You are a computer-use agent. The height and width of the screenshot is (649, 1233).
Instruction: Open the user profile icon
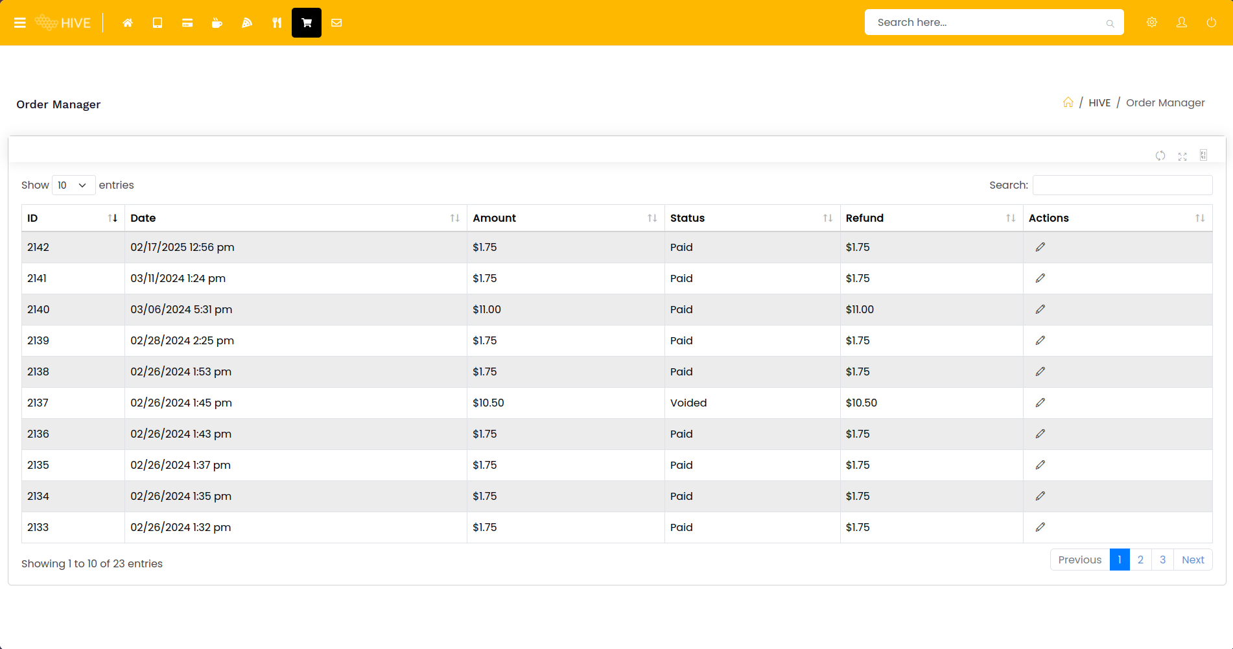1182,22
